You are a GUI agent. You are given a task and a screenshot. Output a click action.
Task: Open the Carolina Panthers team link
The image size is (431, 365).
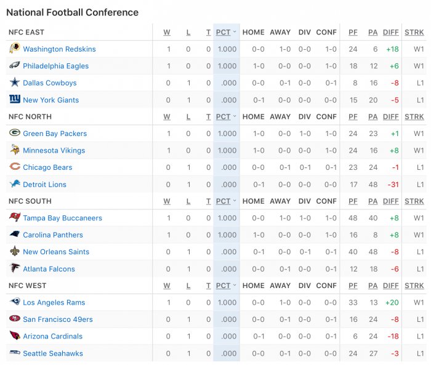click(x=53, y=235)
